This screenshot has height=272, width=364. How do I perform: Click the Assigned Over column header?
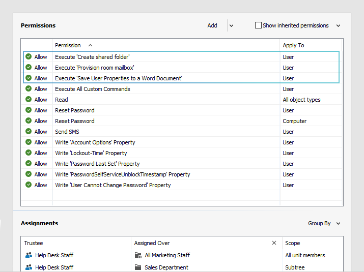click(x=152, y=243)
